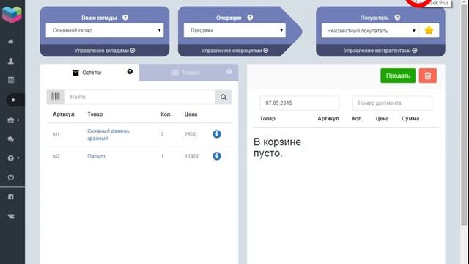469x264 pixels.
Task: Open the VK link in sidebar
Action: [11, 216]
